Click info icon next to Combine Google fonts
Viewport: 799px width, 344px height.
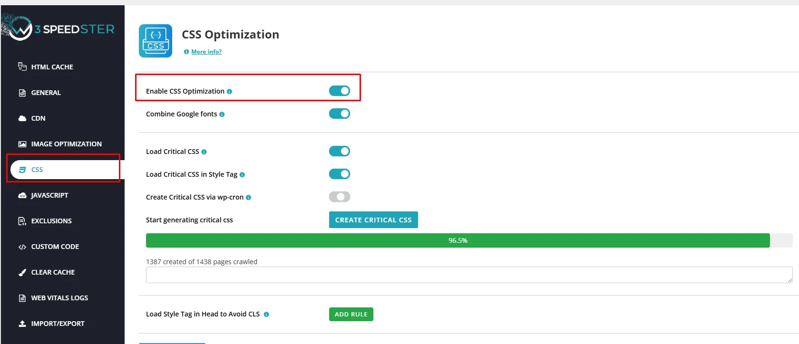222,115
